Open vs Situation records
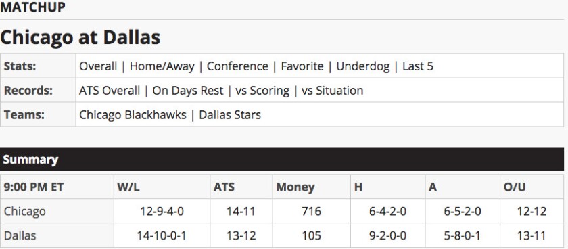The image size is (568, 249). pyautogui.click(x=332, y=91)
